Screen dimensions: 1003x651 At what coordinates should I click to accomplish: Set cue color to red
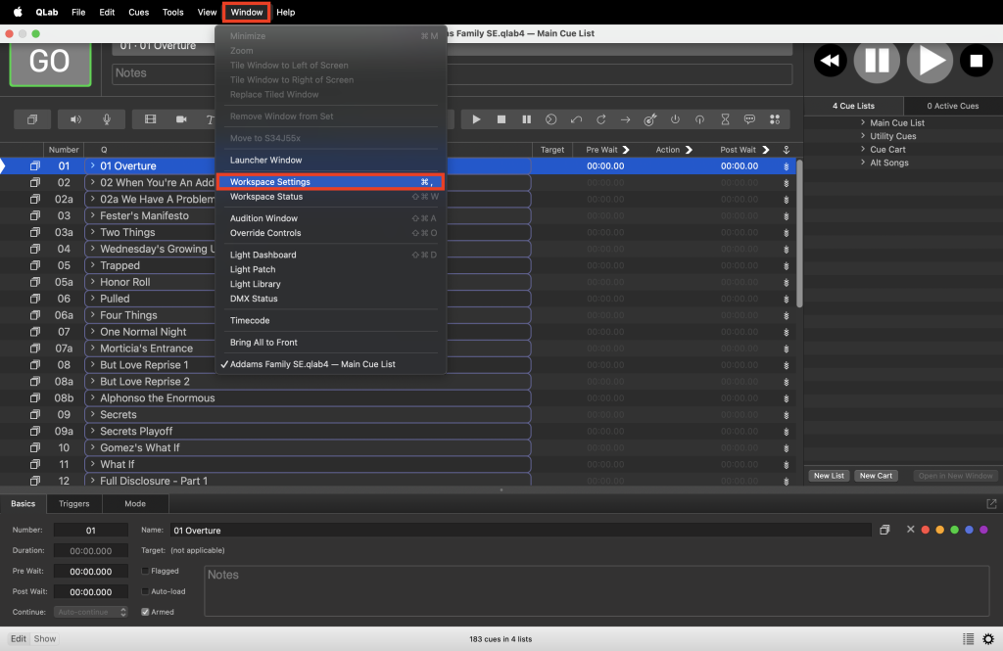[925, 530]
